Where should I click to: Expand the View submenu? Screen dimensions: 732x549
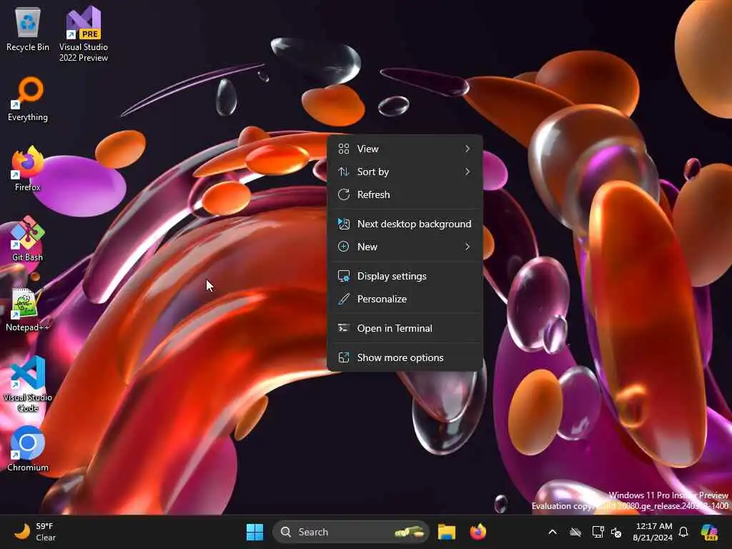click(405, 149)
